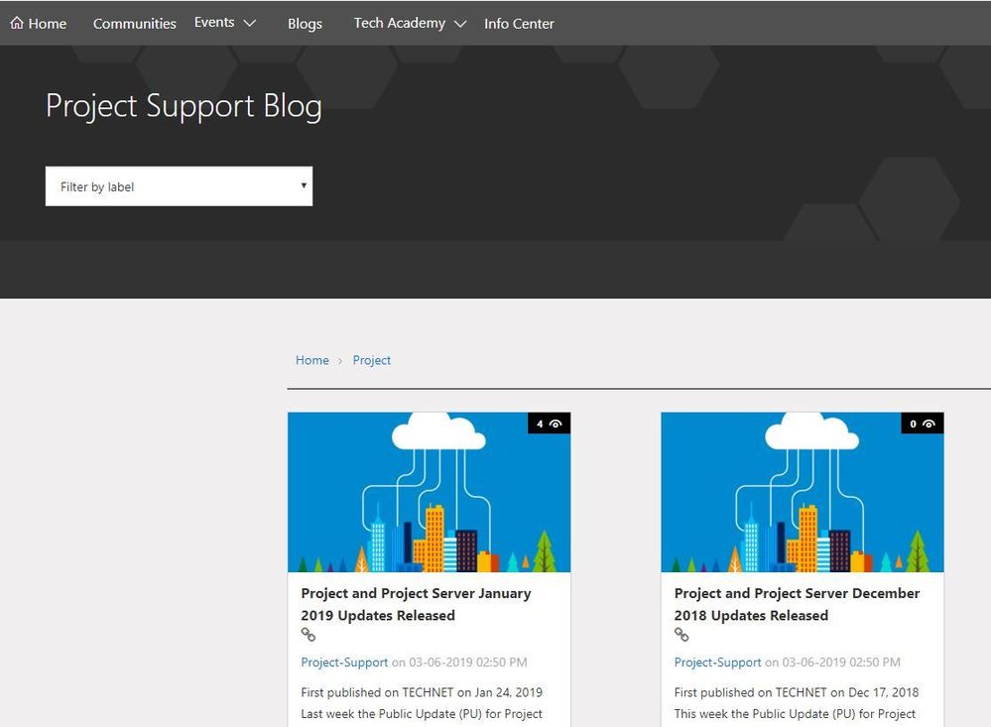Click the eye view-count icon on January 2019 card
This screenshot has height=727, width=991.
pos(556,424)
